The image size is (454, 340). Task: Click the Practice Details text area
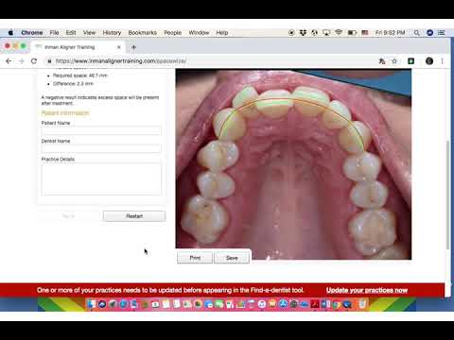tap(101, 178)
